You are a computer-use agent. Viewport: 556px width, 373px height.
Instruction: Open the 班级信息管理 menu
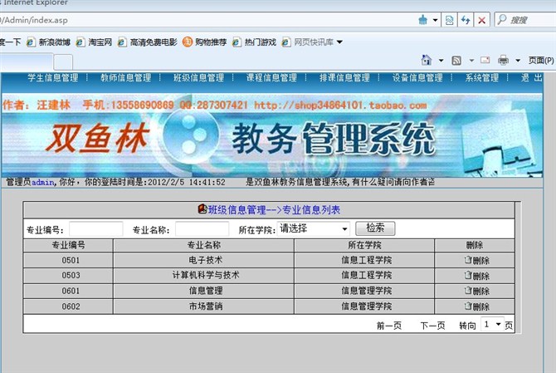198,77
